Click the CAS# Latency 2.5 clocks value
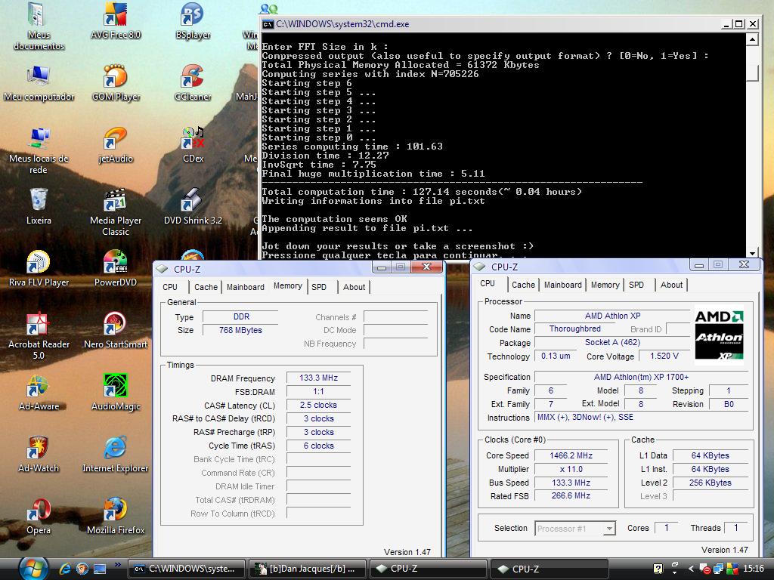The height and width of the screenshot is (580, 774). [x=318, y=405]
